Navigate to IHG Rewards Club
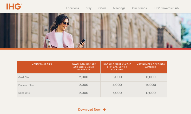The width and height of the screenshot is (191, 114). [166, 8]
